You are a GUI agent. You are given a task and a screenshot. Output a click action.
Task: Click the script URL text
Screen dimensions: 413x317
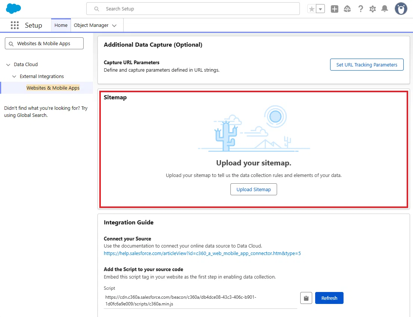pos(181,301)
